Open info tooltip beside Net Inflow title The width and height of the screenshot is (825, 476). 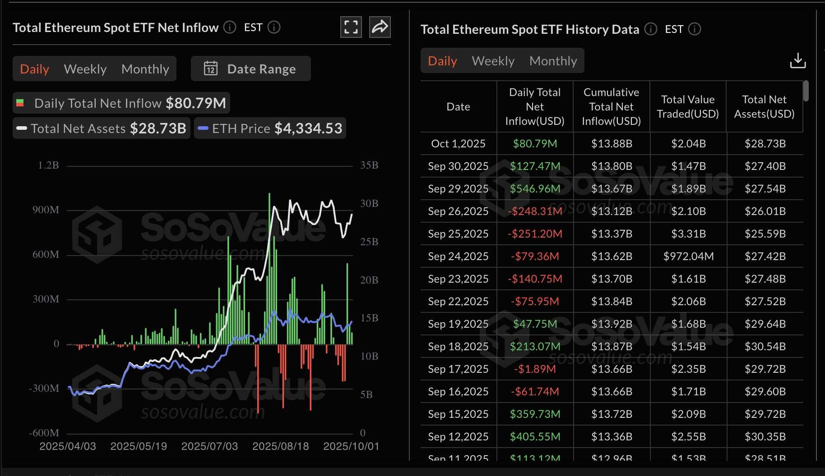(x=229, y=27)
